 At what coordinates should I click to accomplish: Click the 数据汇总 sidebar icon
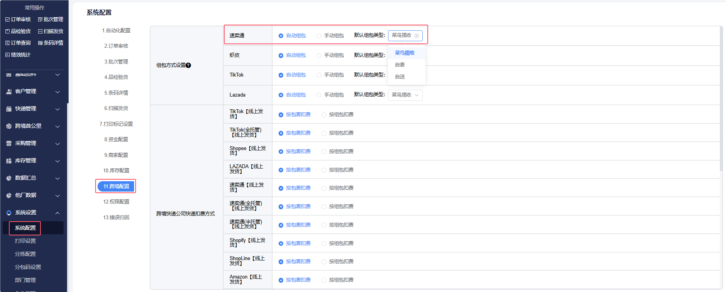pos(9,178)
